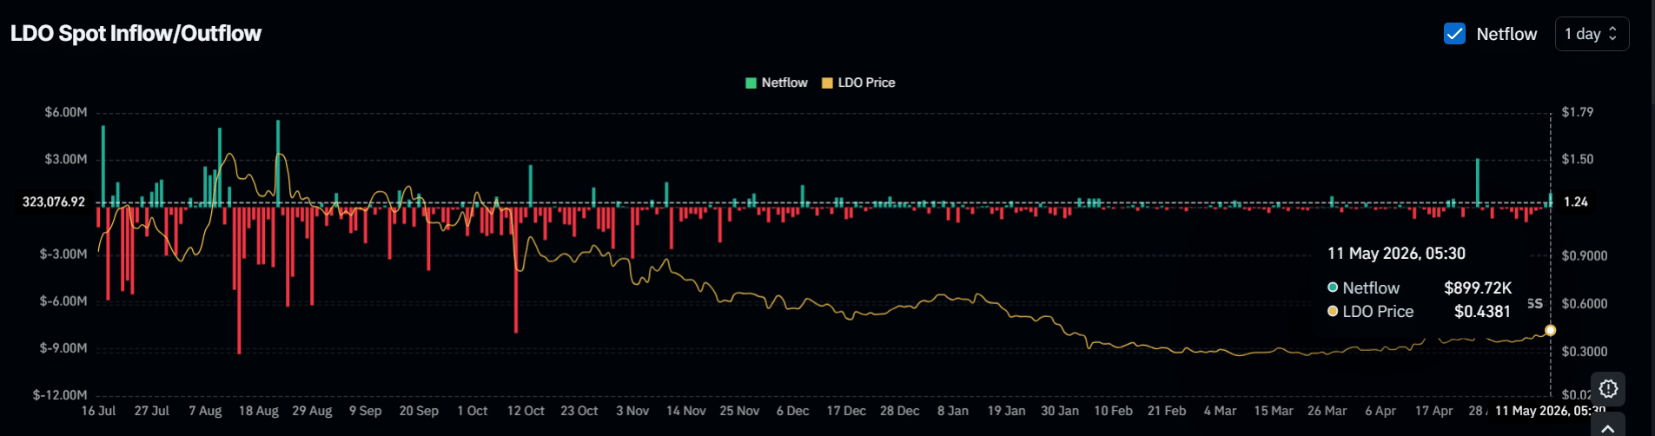This screenshot has height=436, width=1655.
Task: Click the LDO Spot Inflow/Outflow title
Action: pyautogui.click(x=136, y=33)
